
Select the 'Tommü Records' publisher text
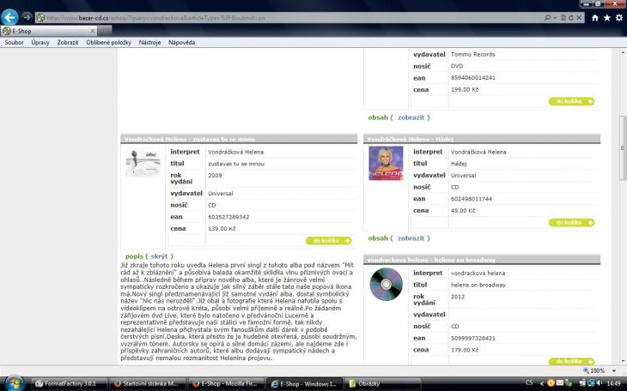472,54
